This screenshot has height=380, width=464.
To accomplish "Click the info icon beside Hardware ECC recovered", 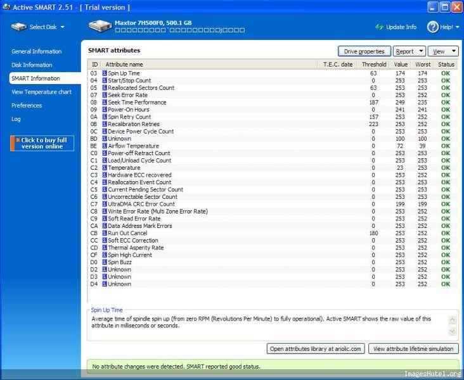I will pos(105,175).
